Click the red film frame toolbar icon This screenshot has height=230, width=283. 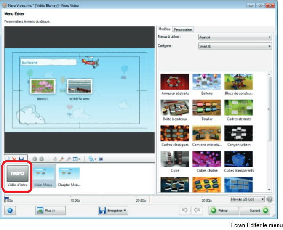coord(101,159)
